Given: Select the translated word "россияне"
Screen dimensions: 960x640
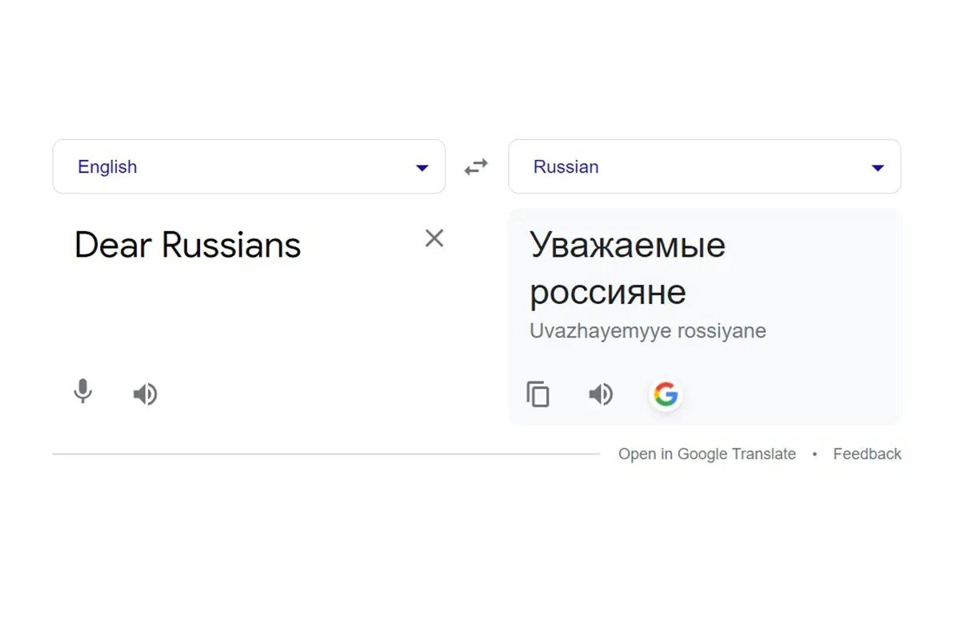Looking at the screenshot, I should 607,293.
